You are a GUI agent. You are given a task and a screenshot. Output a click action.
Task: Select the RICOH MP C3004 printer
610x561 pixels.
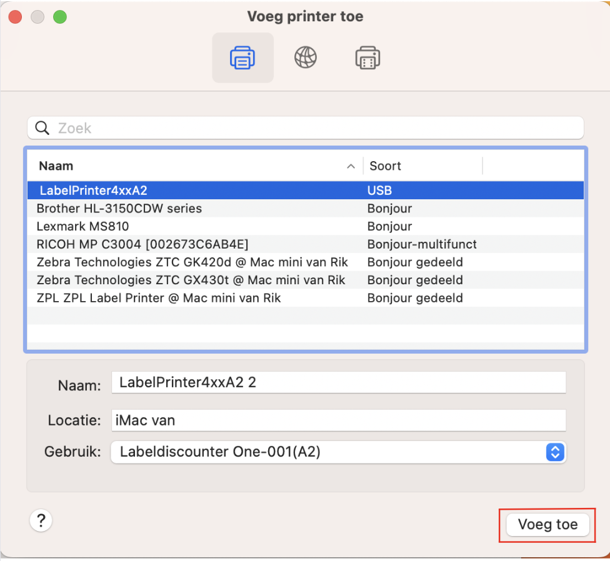(x=306, y=244)
